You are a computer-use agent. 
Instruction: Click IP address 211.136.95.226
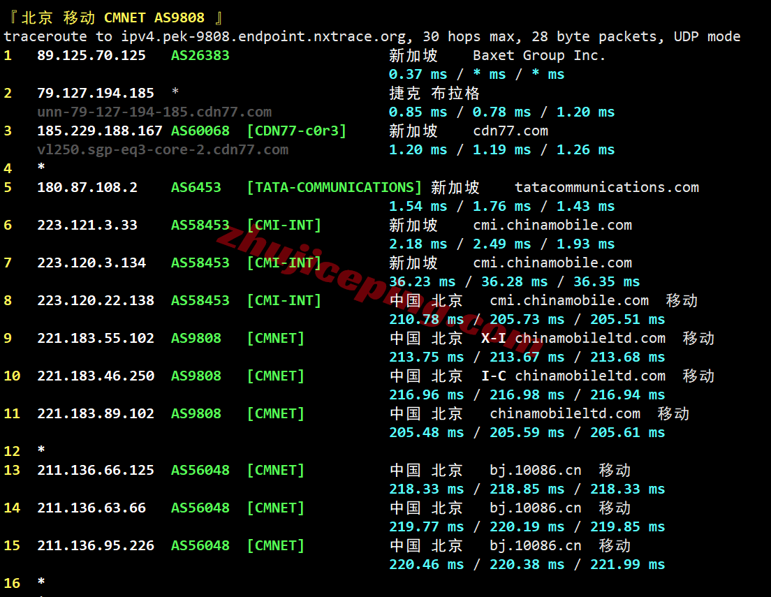tap(96, 546)
